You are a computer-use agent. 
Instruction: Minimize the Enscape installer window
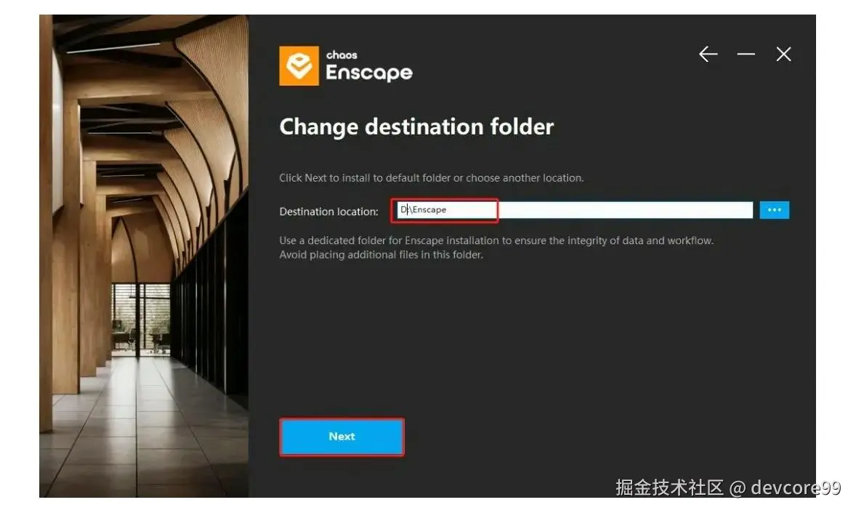pyautogui.click(x=746, y=54)
